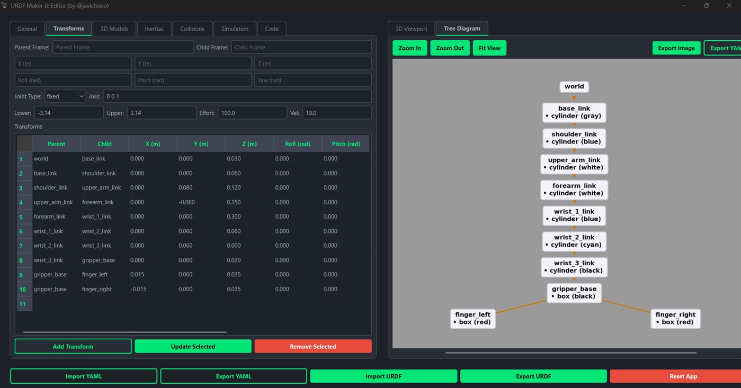Open the General tab
Viewport: 741px width, 388px height.
pyautogui.click(x=27, y=29)
